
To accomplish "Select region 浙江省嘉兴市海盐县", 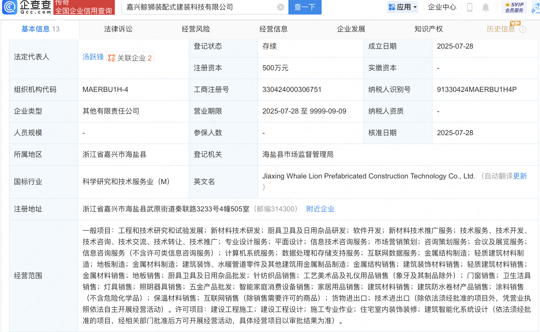I will 115,154.
